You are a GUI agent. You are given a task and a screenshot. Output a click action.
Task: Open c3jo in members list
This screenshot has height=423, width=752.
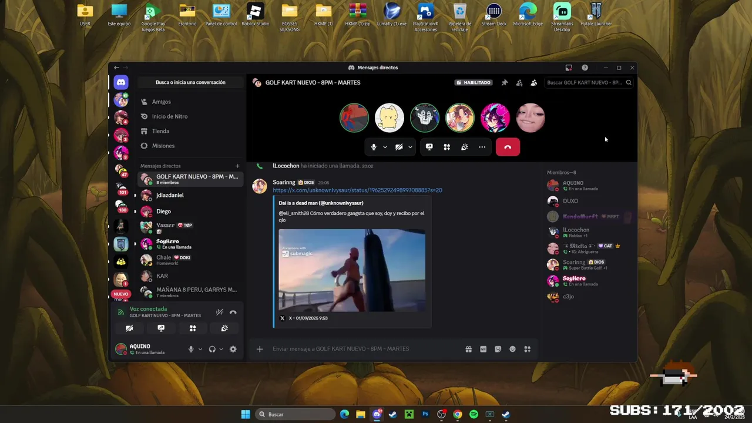tap(590, 297)
